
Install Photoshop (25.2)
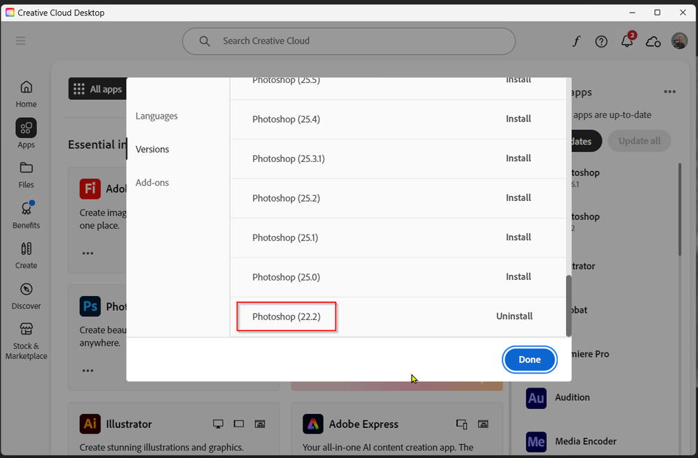518,198
